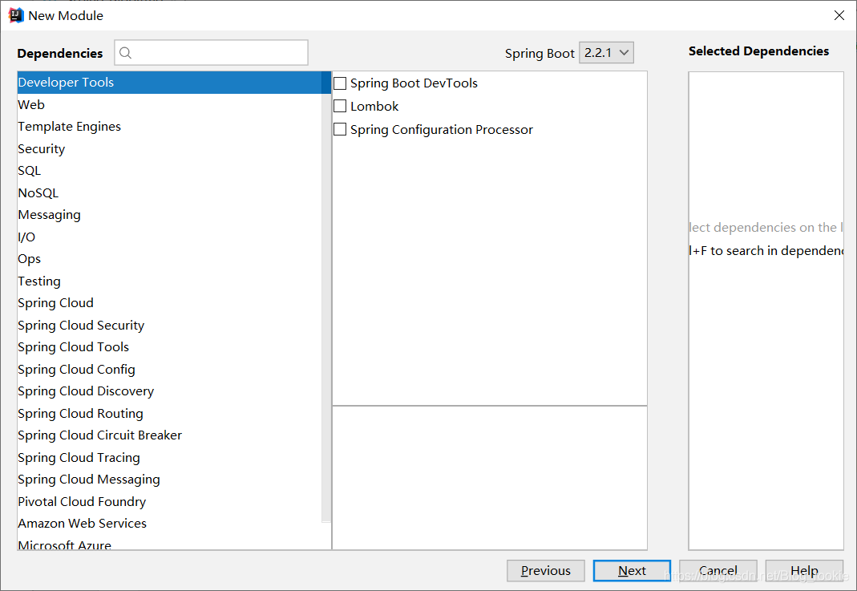857x591 pixels.
Task: Click the Previous button
Action: [545, 571]
